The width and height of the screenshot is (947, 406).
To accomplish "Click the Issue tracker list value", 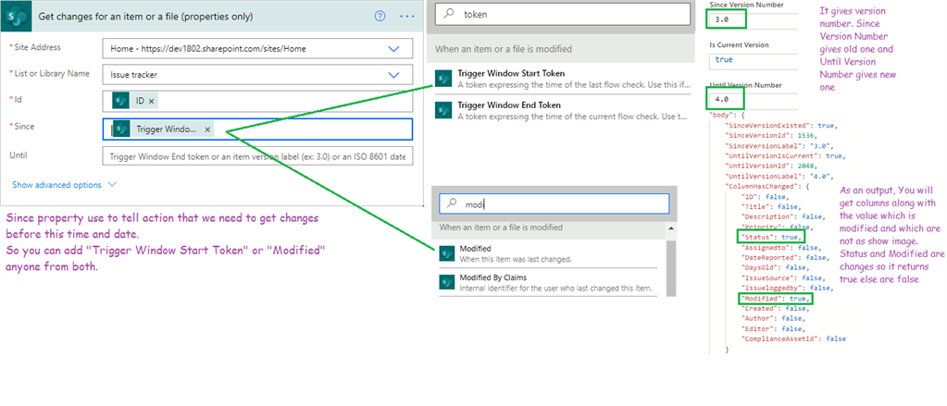I will pyautogui.click(x=131, y=76).
